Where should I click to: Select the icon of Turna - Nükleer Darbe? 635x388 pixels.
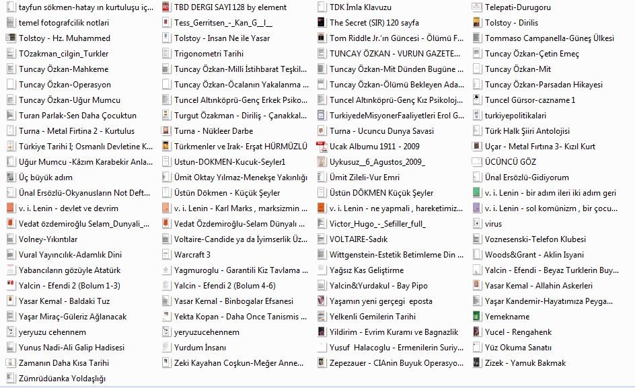click(166, 131)
